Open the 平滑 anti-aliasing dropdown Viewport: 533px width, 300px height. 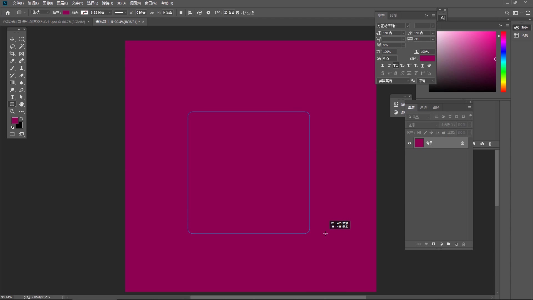(x=426, y=81)
